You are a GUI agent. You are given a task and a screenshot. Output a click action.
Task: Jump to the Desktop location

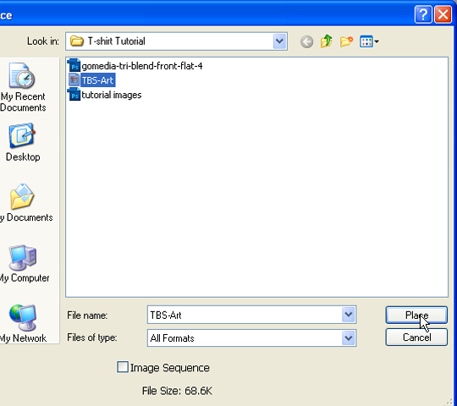point(23,142)
